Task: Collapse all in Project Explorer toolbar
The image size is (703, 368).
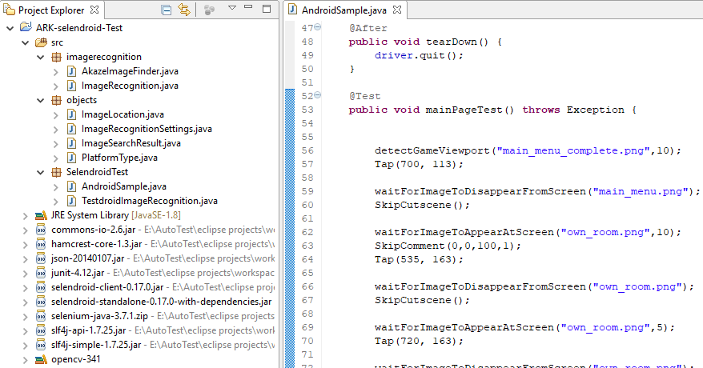Action: [x=166, y=10]
